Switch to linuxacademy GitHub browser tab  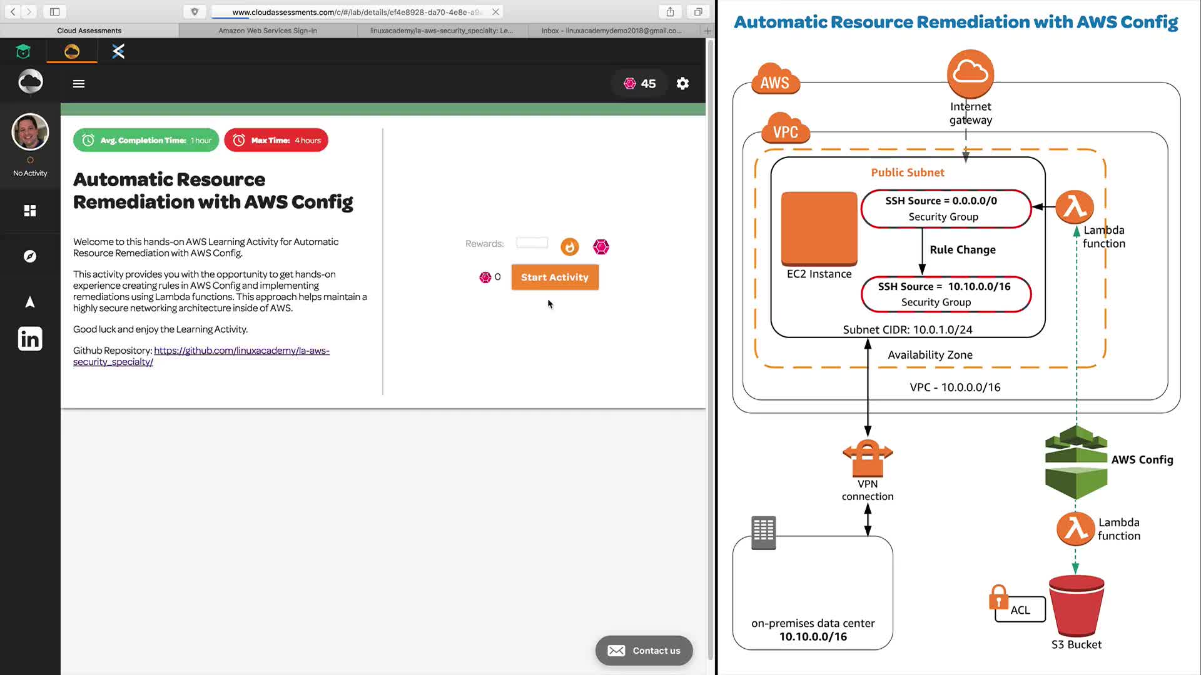[x=441, y=31]
